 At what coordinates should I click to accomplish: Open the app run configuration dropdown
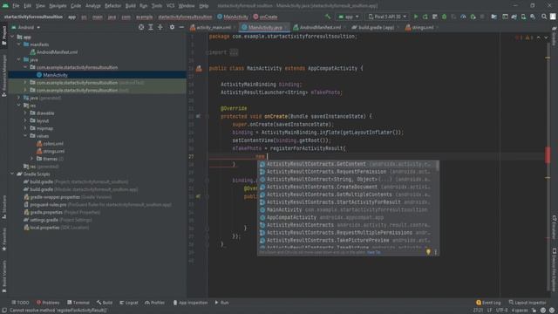(349, 17)
